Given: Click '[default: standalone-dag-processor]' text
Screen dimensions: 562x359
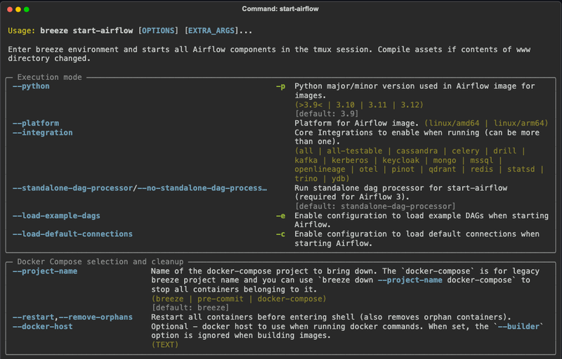Looking at the screenshot, I should click(375, 206).
